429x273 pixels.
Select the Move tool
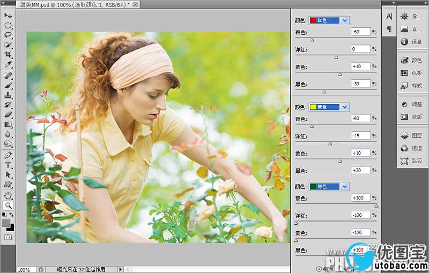(8, 15)
